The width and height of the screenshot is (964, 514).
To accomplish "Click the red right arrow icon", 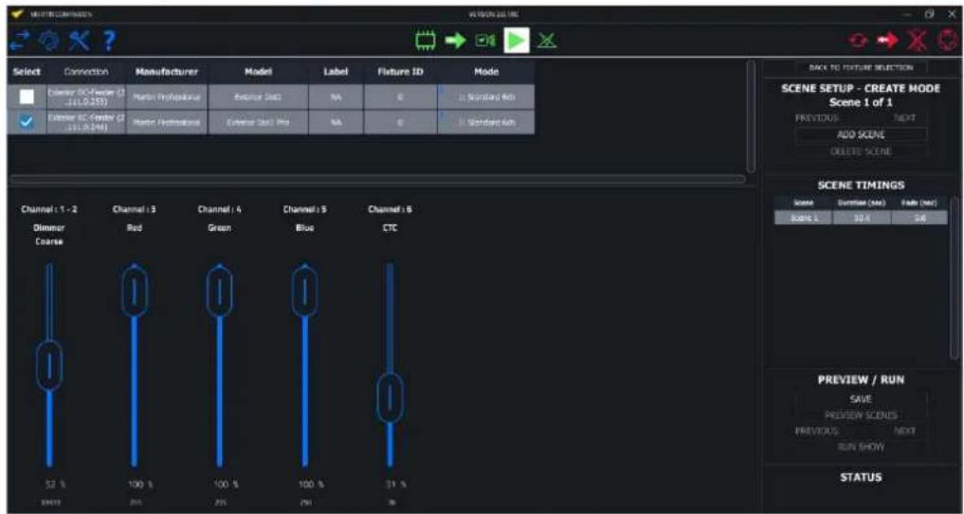I will tap(887, 42).
